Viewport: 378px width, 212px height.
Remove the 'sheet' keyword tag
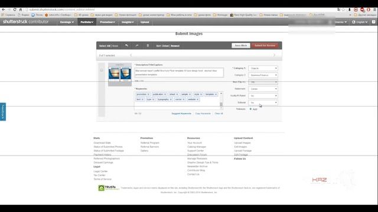tap(177, 94)
